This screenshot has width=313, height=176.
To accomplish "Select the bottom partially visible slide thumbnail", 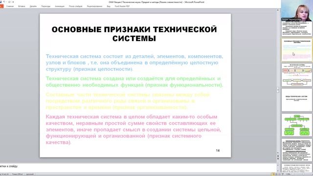I will click(x=297, y=168).
